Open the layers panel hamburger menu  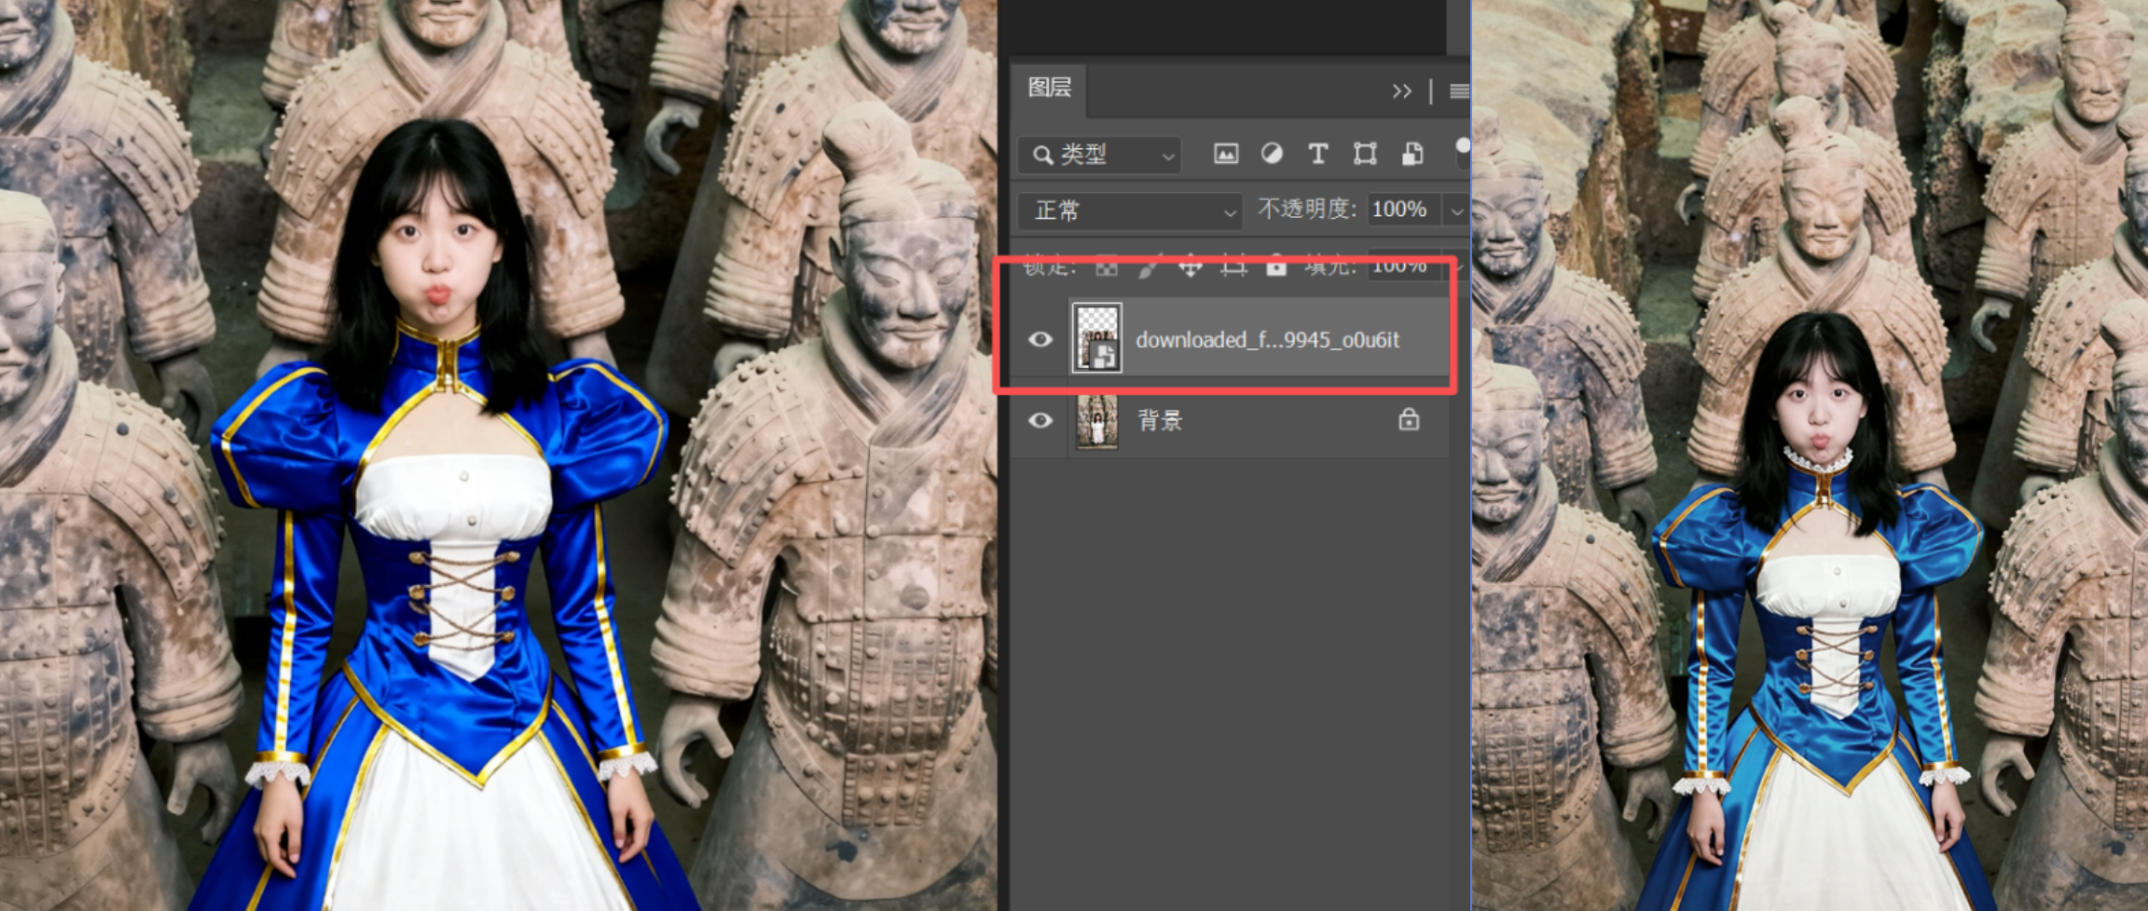coord(1459,91)
